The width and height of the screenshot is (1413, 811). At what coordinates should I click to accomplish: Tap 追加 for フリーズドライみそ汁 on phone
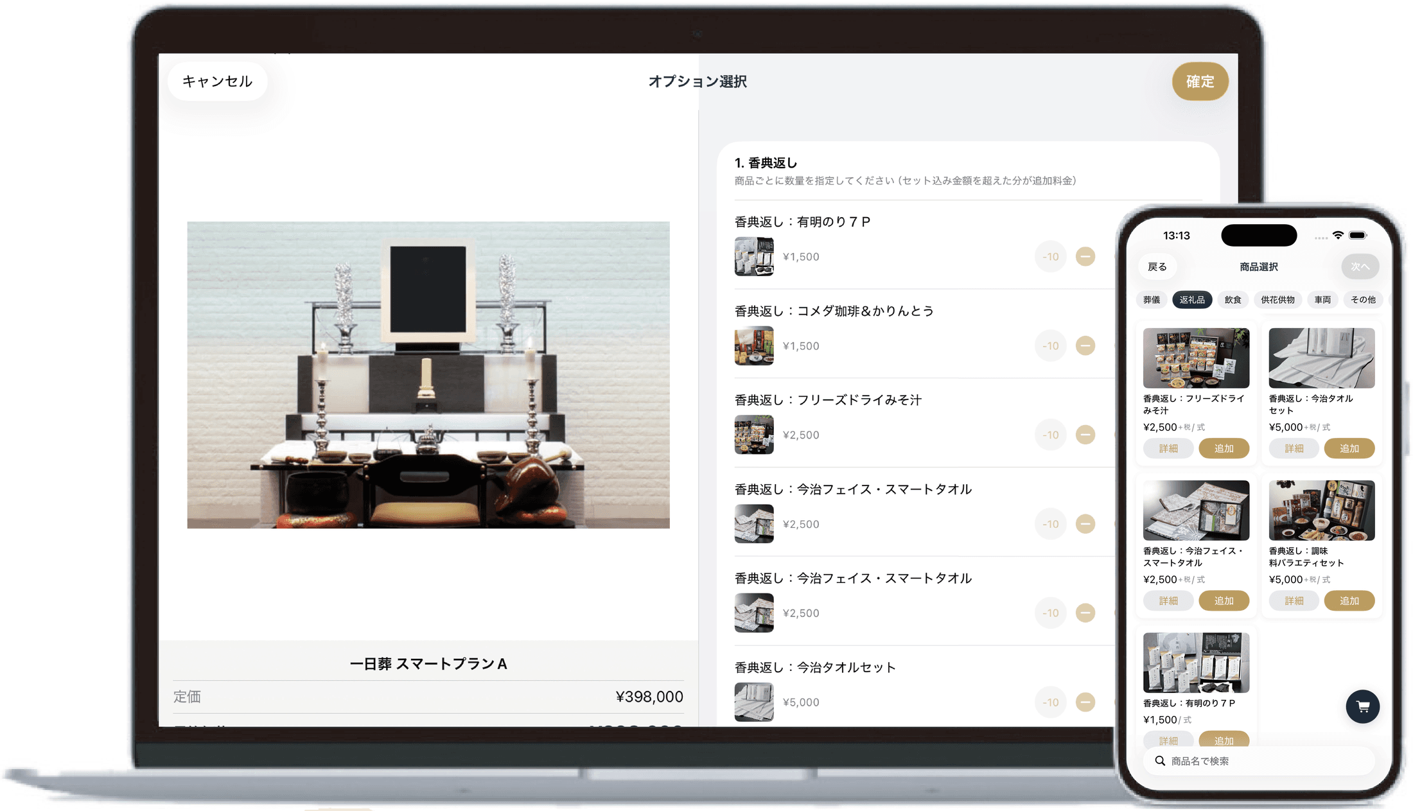pyautogui.click(x=1224, y=449)
